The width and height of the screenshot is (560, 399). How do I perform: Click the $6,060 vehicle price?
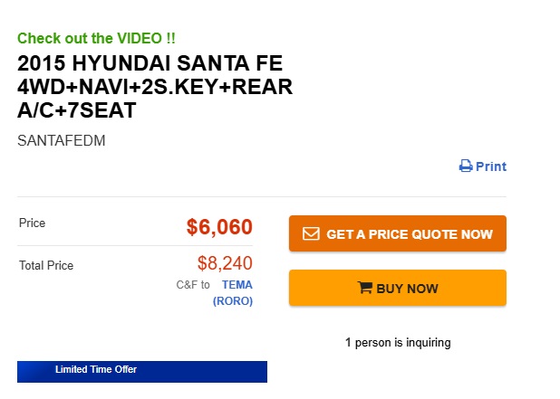[x=219, y=227]
